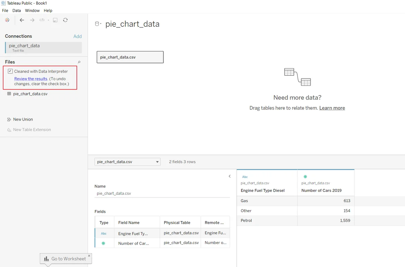The image size is (405, 267).
Task: Click the Review the results link
Action: pyautogui.click(x=30, y=79)
